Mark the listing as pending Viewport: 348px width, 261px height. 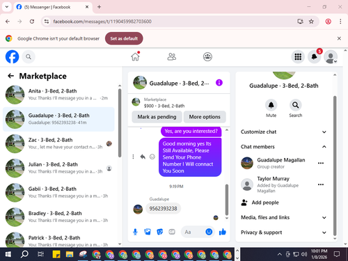coord(157,117)
